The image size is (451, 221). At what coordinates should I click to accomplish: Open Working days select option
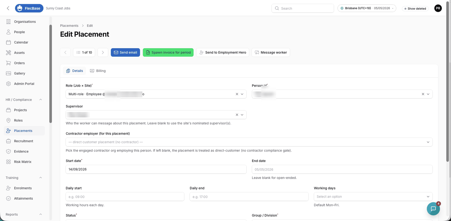click(373, 197)
